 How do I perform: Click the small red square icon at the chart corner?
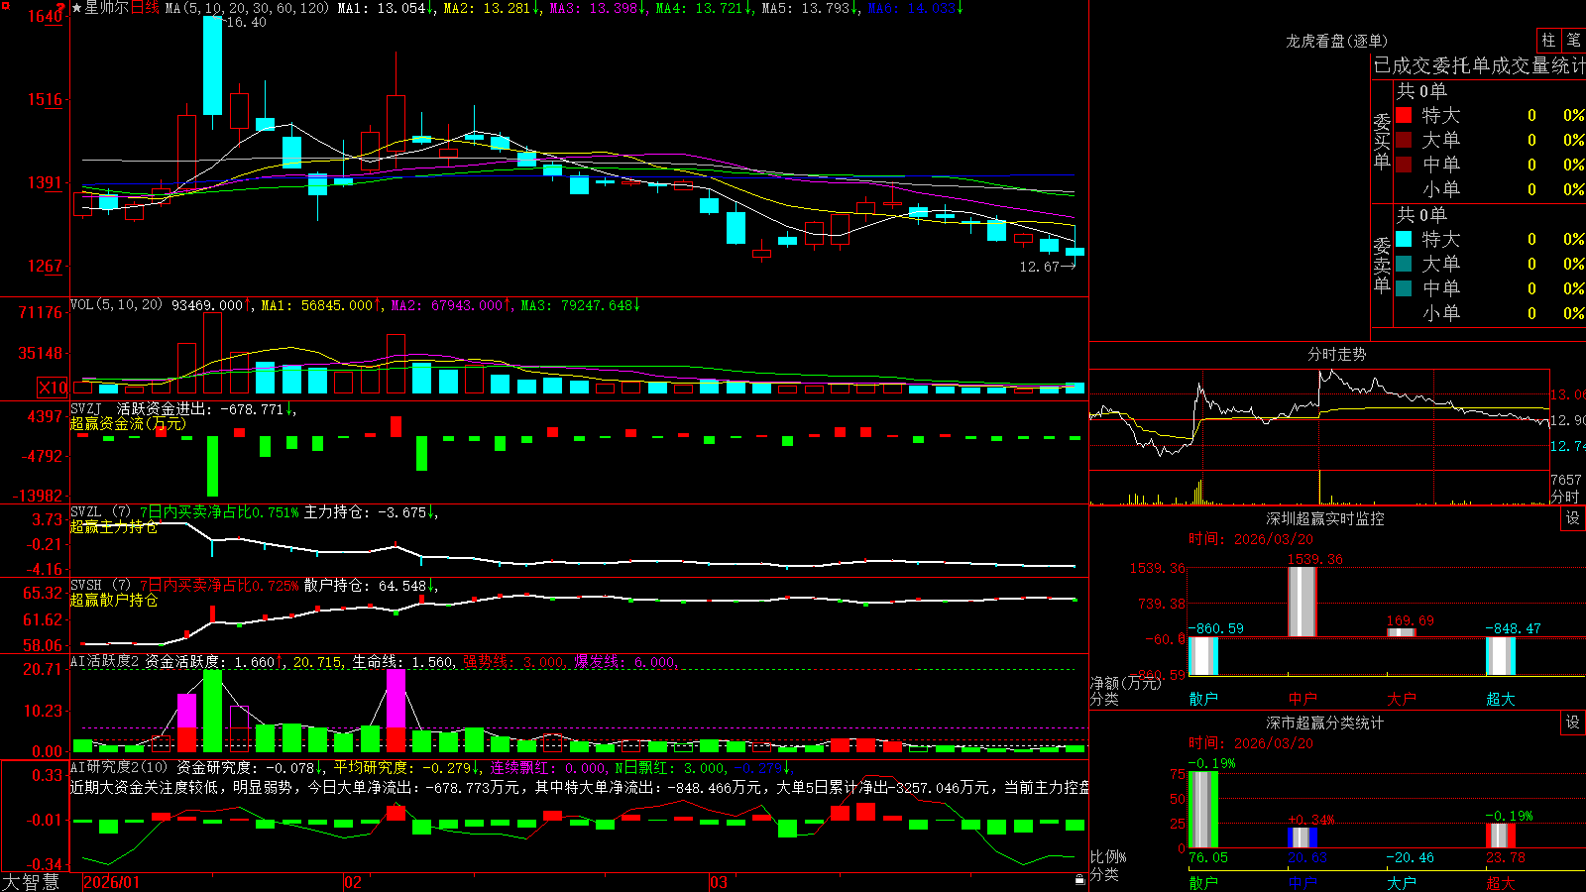[x=4, y=5]
